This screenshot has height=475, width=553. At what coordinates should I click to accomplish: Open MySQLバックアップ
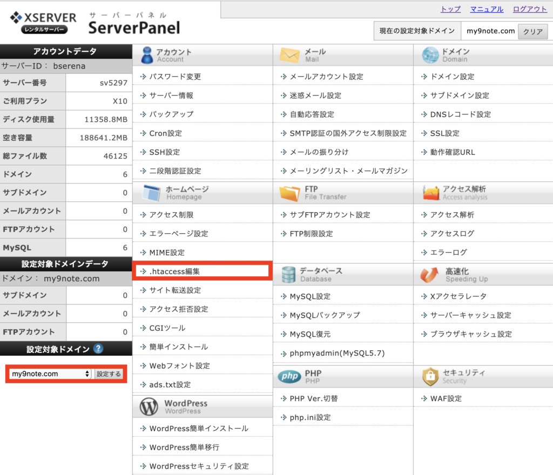(x=325, y=315)
